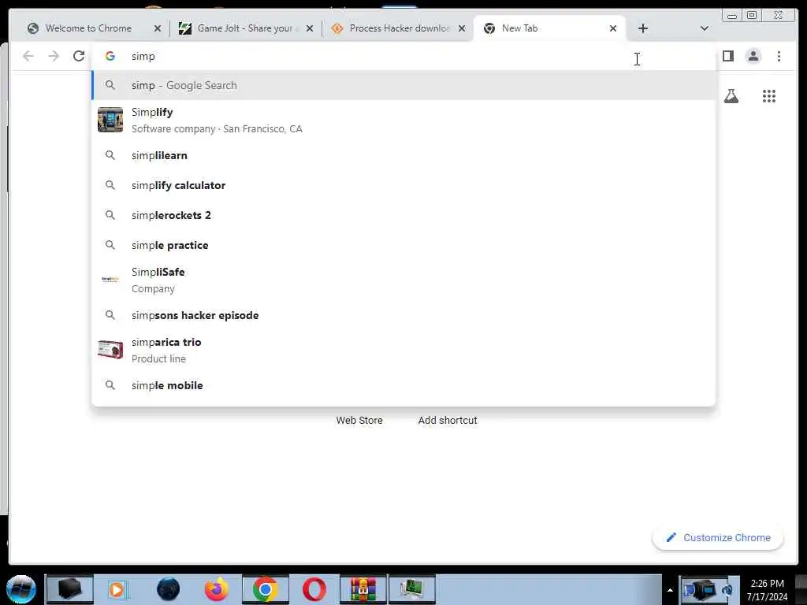Click the taskbar clock showing 2:26 PM
The height and width of the screenshot is (605, 807).
(767, 590)
